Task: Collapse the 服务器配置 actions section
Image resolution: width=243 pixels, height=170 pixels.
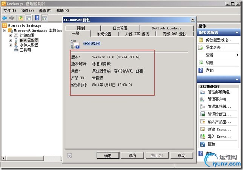Action: (x=237, y=32)
